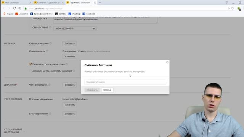Click help icon next to Чат с оператором
The image size is (244, 137).
pyautogui.click(x=49, y=84)
